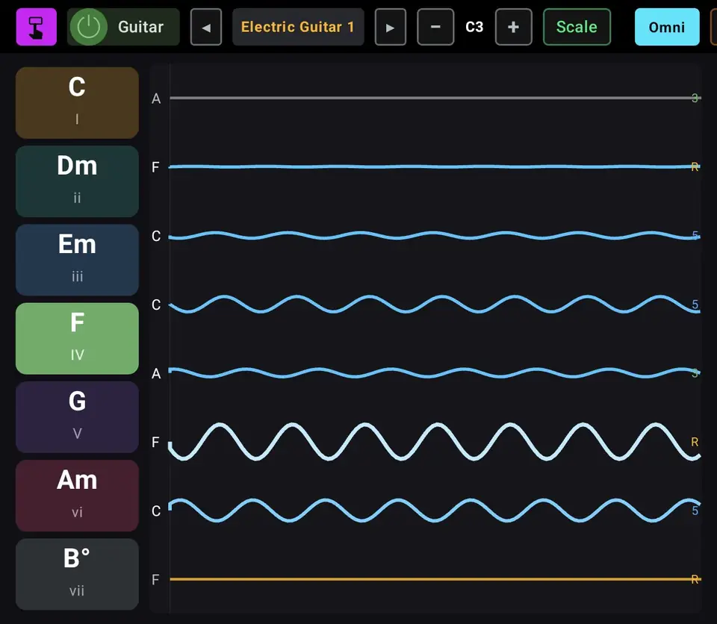Go to next instrument preset arrow
This screenshot has width=717, height=624.
click(x=390, y=27)
